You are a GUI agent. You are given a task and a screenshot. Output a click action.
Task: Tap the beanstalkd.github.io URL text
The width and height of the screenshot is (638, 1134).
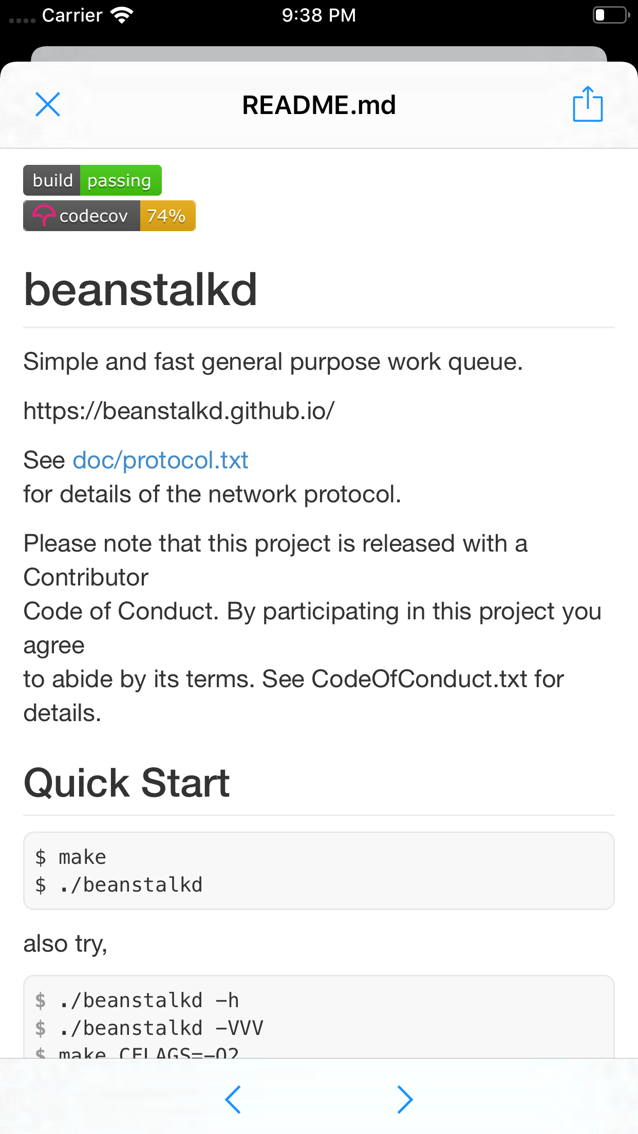[x=179, y=411]
